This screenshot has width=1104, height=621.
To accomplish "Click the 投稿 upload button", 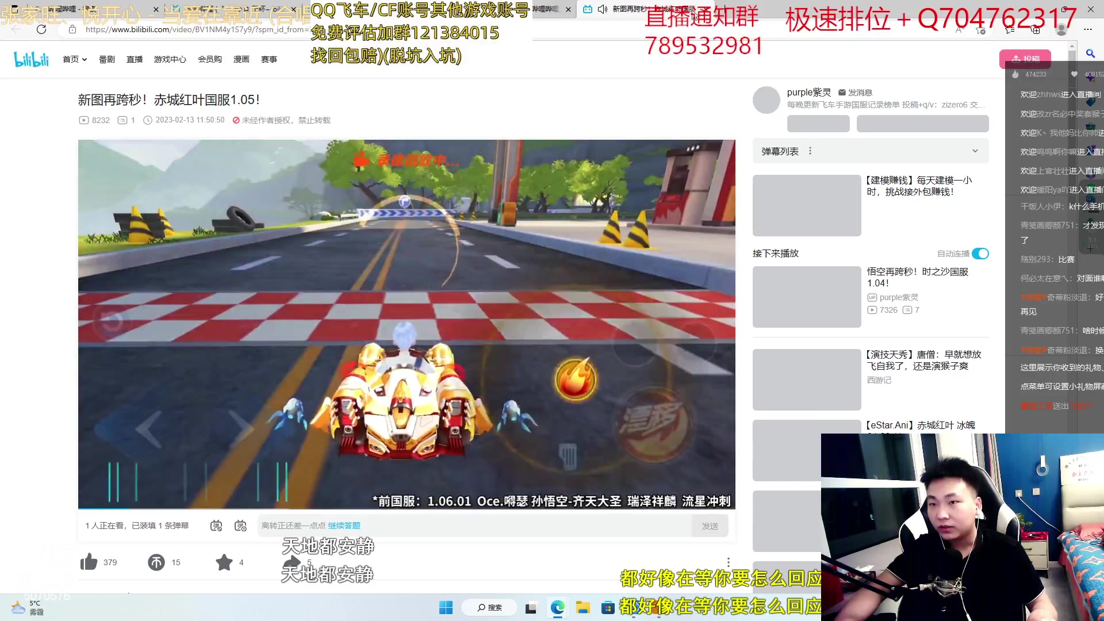I will point(1025,59).
